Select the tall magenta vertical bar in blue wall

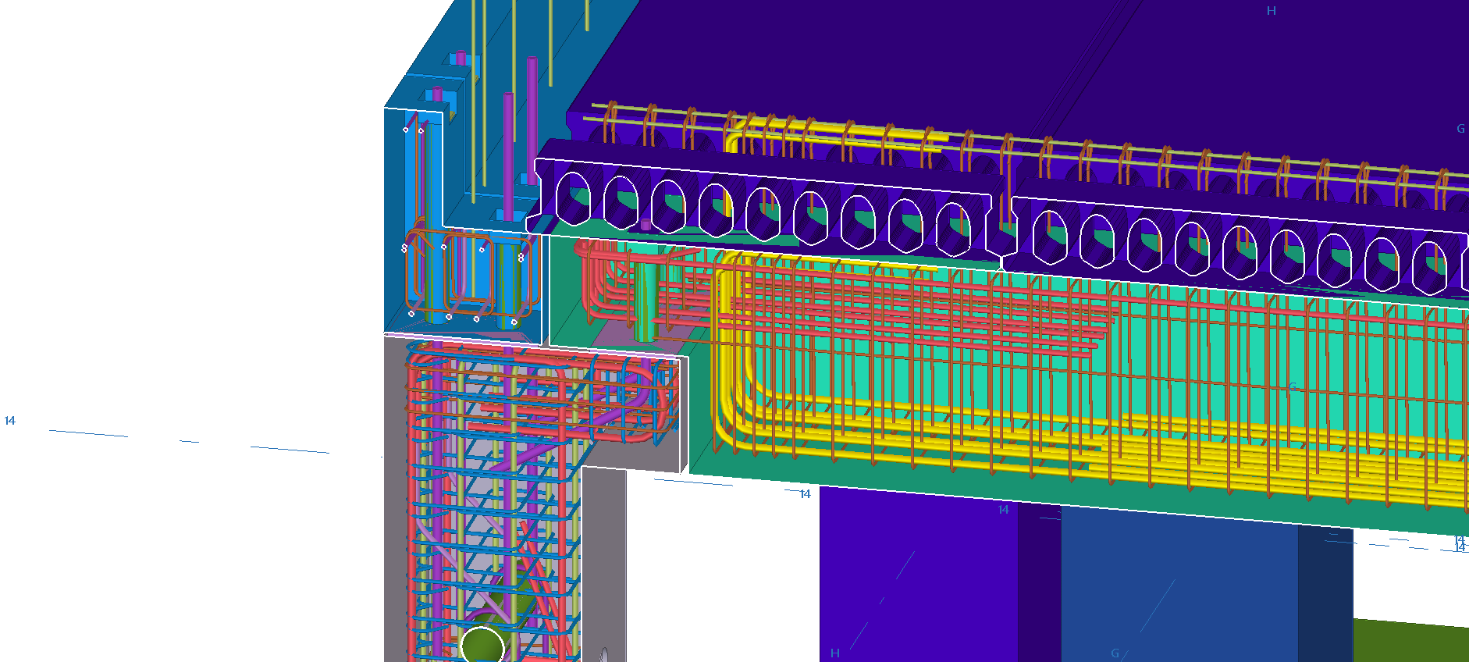532,117
